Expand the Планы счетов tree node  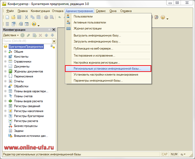pyautogui.click(x=5, y=96)
